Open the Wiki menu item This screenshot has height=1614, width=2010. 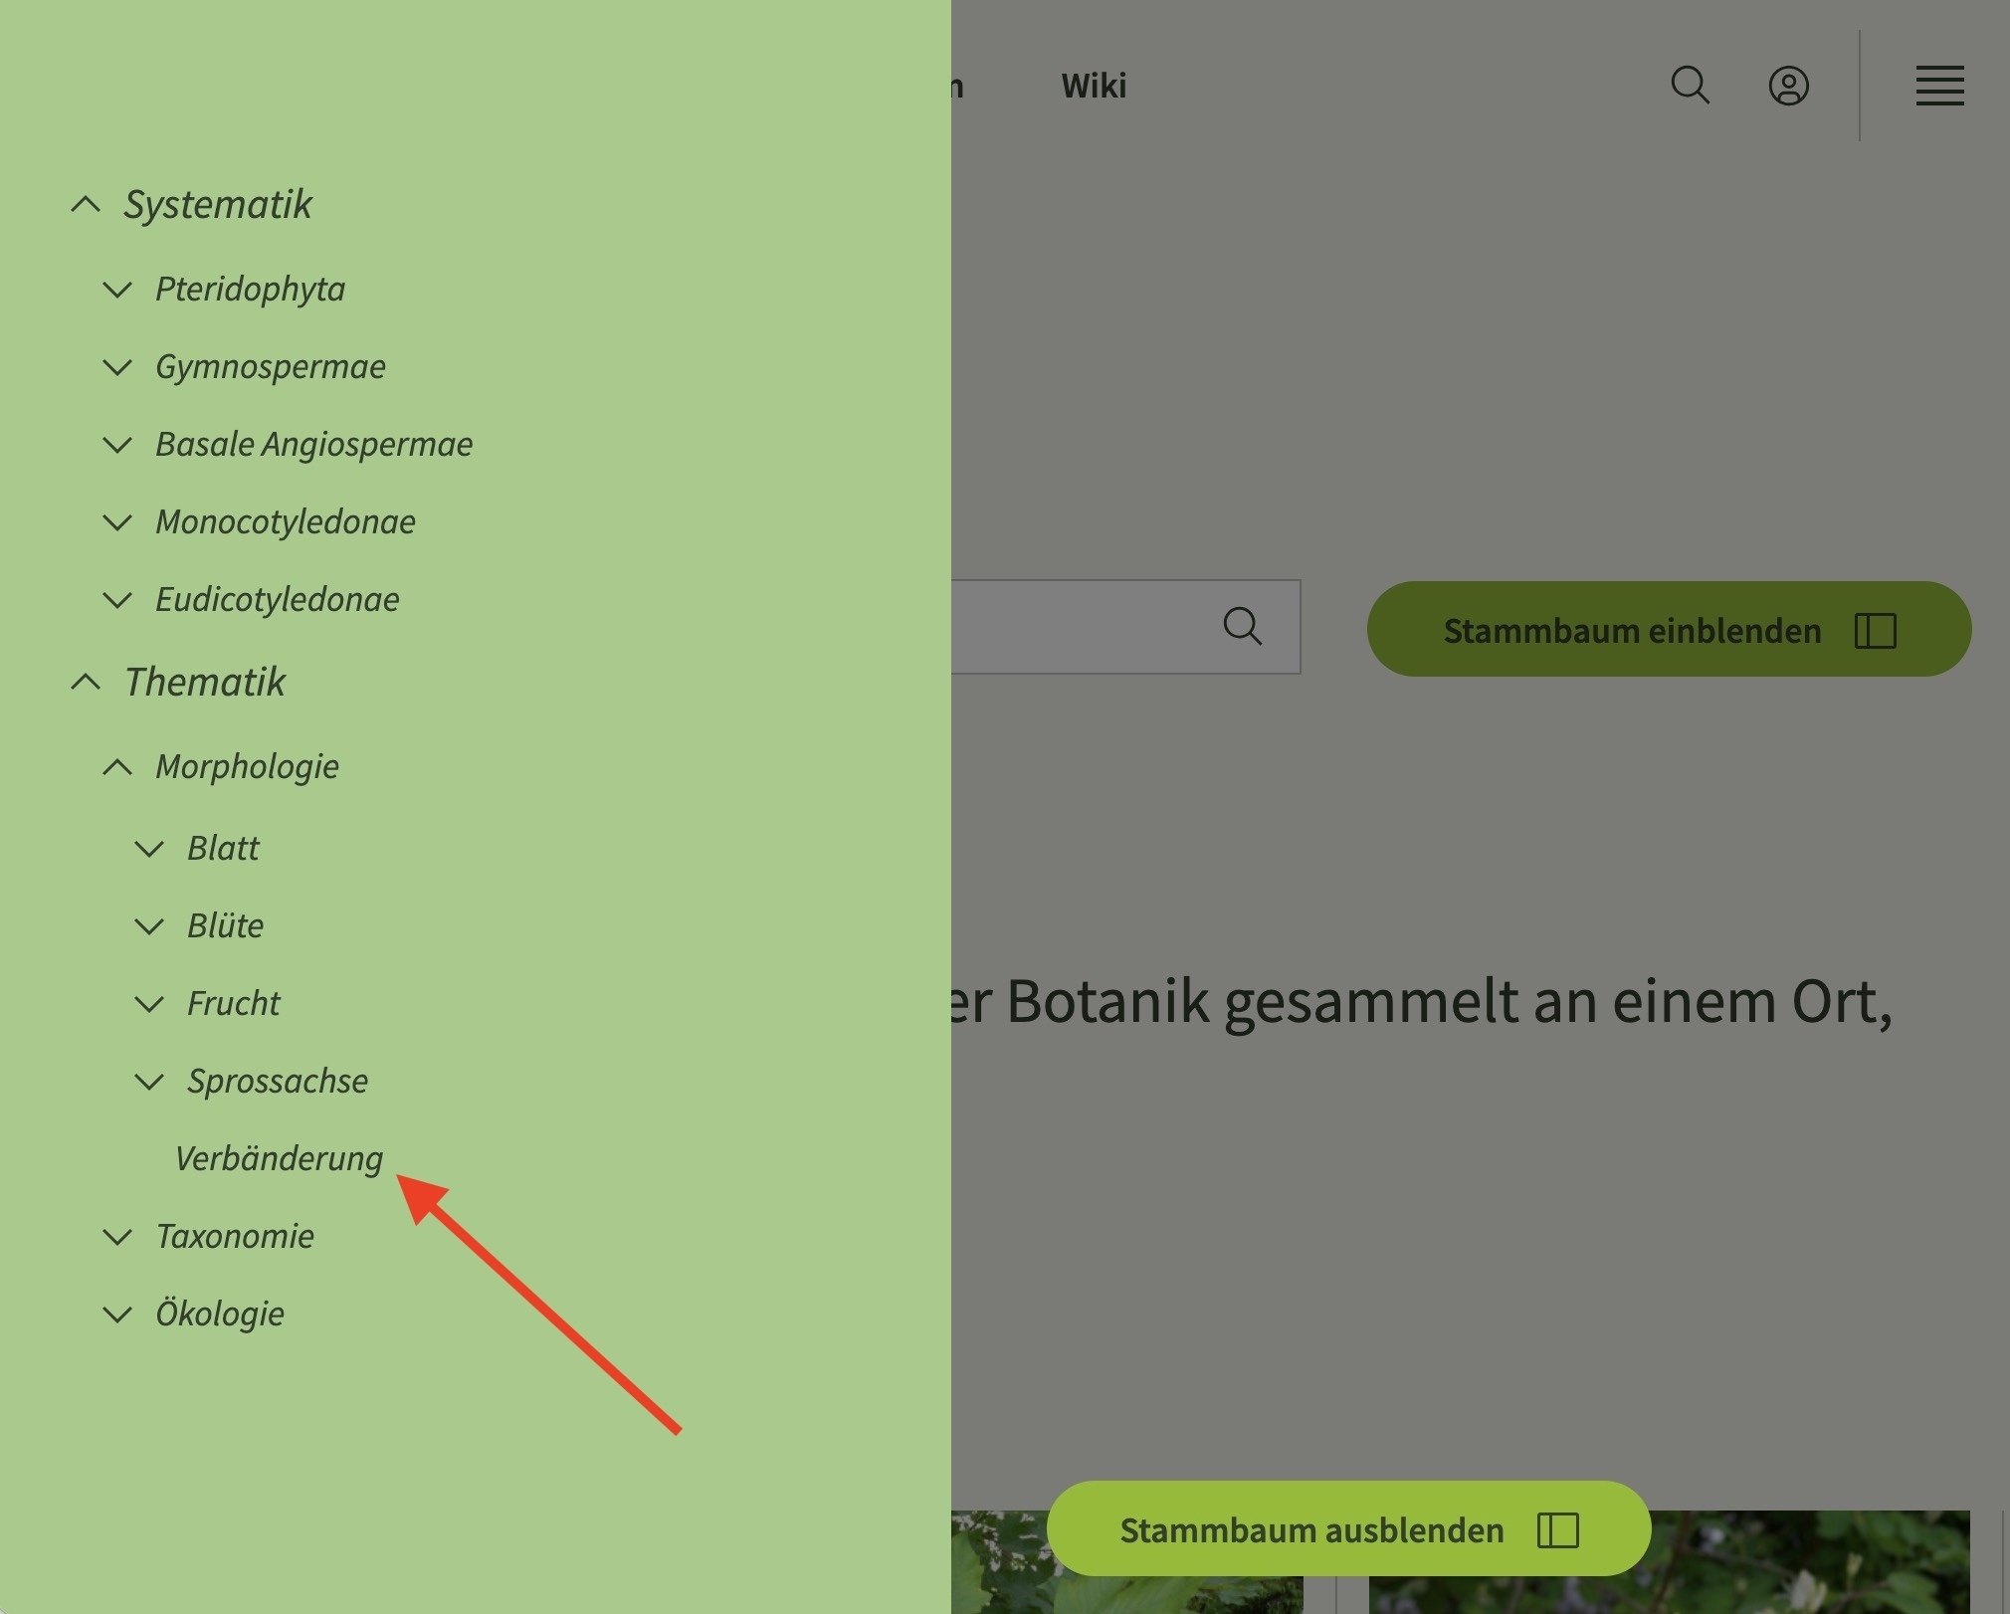pos(1094,86)
